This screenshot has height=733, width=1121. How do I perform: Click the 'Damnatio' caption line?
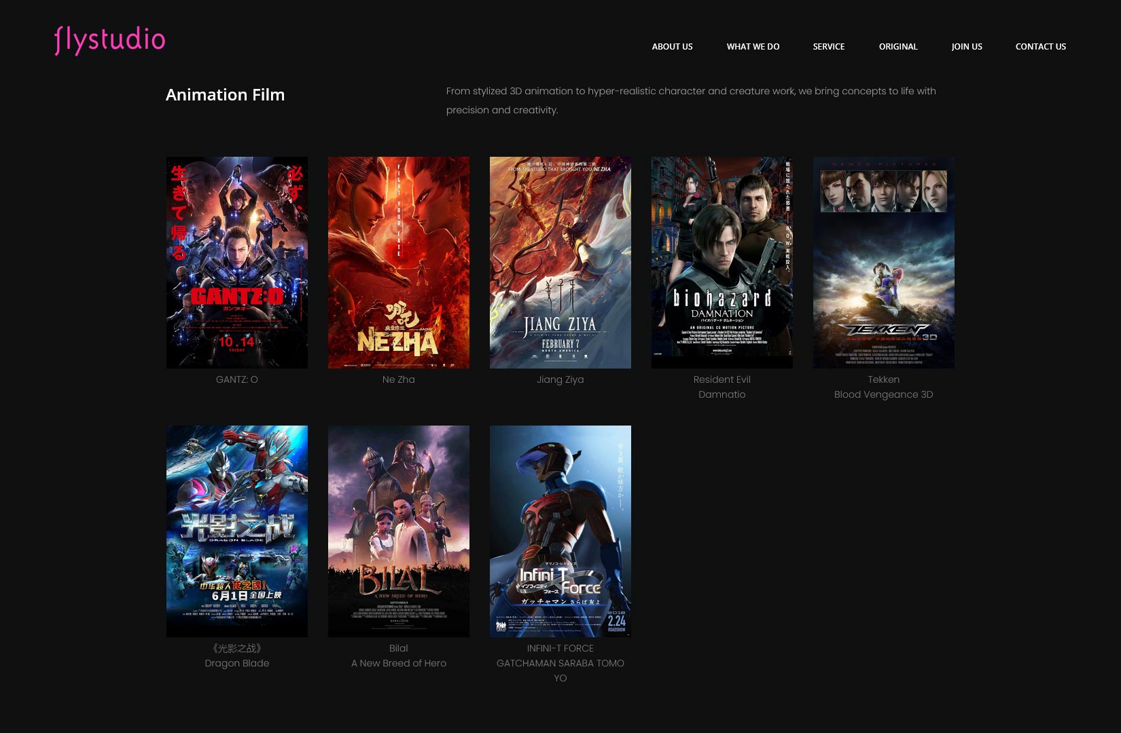pyautogui.click(x=722, y=394)
